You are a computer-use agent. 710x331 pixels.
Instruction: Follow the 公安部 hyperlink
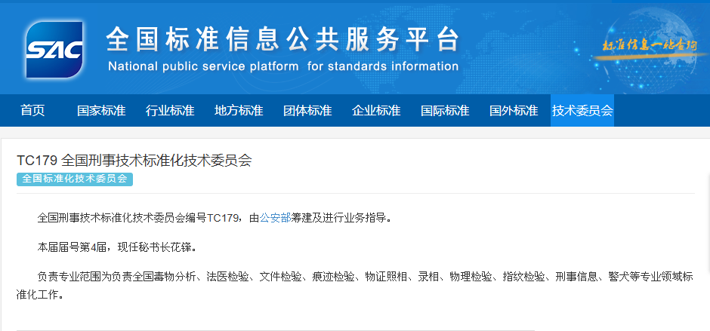point(275,219)
